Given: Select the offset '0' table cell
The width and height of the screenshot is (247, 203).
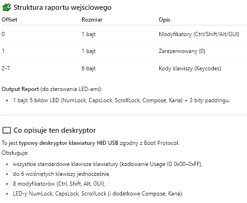Looking at the screenshot, I should tap(3, 34).
